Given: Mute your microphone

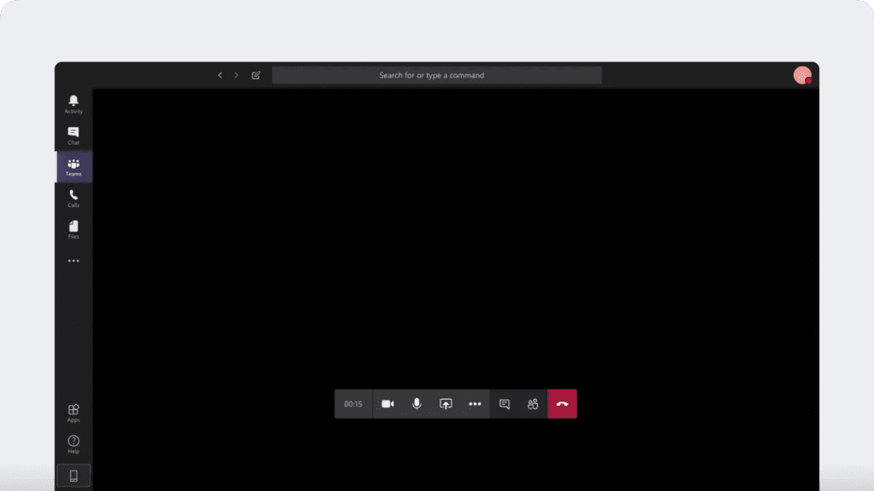Looking at the screenshot, I should 417,403.
